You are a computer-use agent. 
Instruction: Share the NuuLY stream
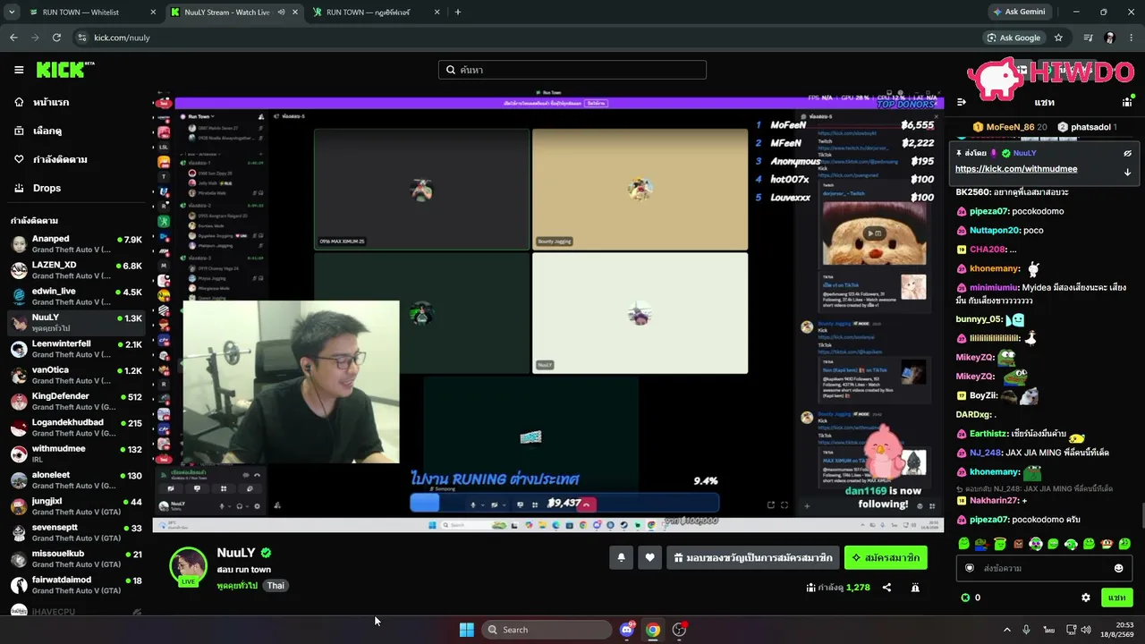click(886, 588)
